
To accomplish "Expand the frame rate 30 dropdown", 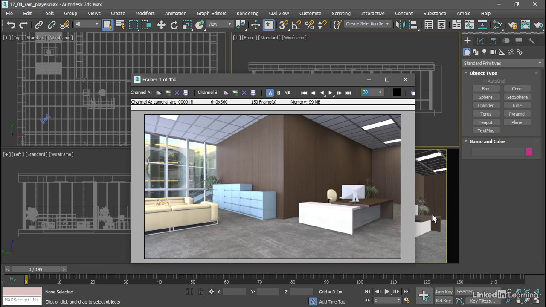I will point(380,93).
